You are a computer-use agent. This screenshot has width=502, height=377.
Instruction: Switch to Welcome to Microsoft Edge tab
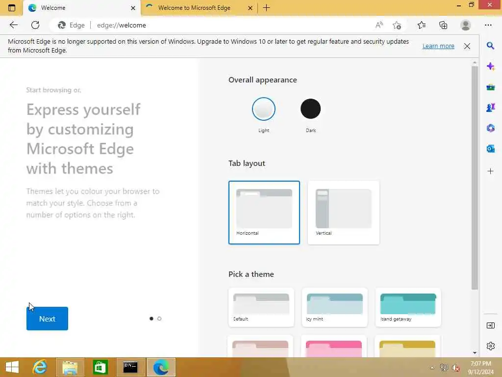coord(199,8)
